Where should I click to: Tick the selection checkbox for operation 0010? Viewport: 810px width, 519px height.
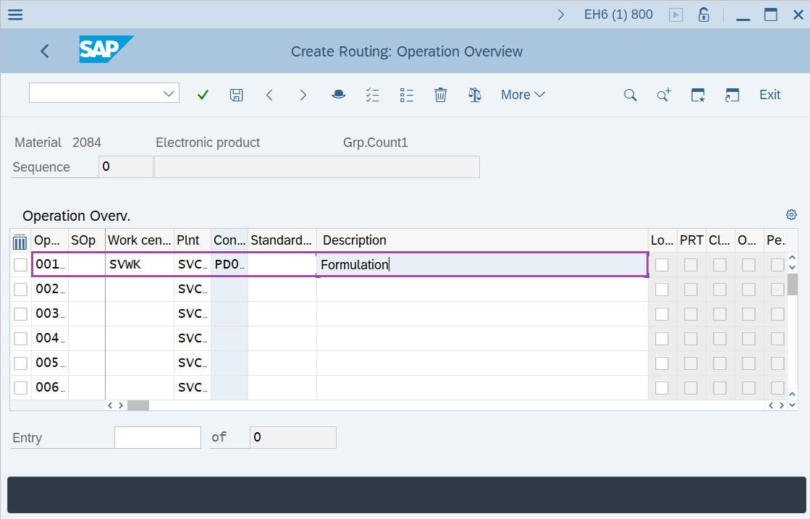pos(20,263)
